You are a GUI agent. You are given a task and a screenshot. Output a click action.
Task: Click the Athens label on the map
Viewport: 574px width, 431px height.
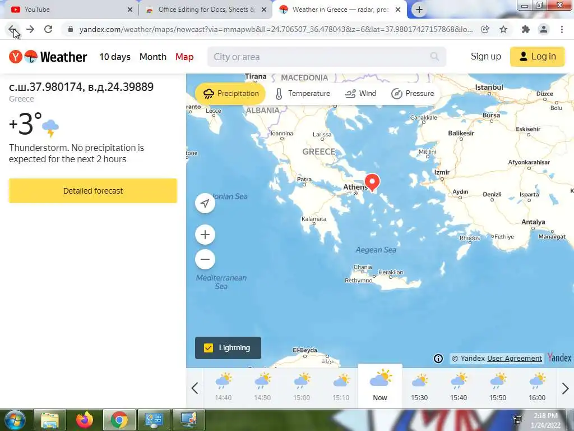tap(355, 187)
